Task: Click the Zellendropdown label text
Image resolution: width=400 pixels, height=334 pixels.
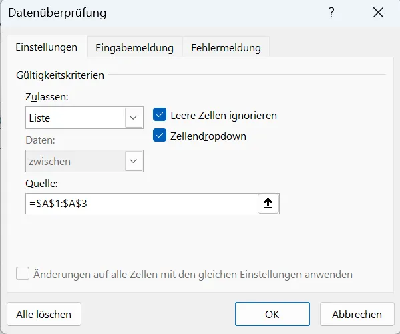Action: coord(208,136)
